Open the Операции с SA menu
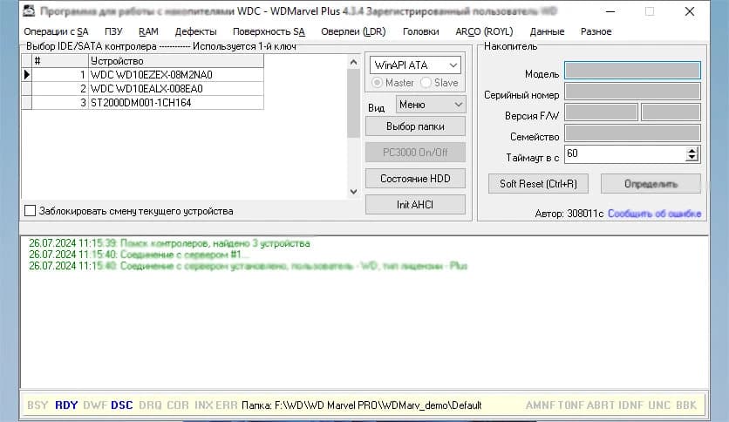Viewport: 729px width, 422px height. [x=56, y=31]
